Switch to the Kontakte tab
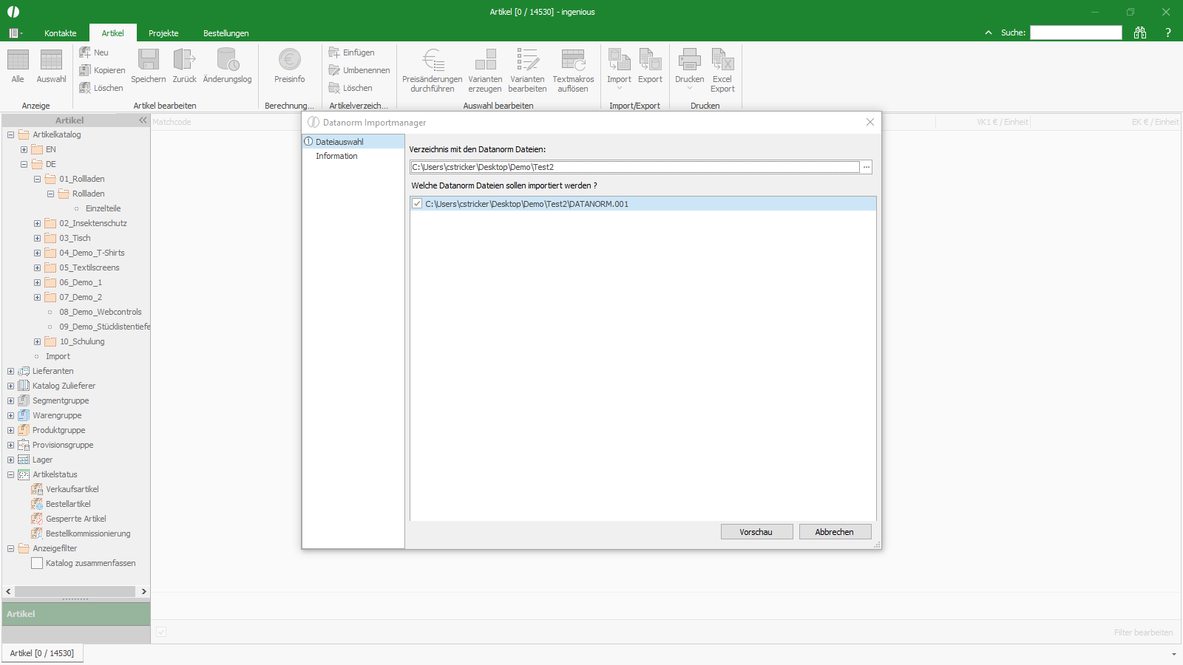 [61, 33]
